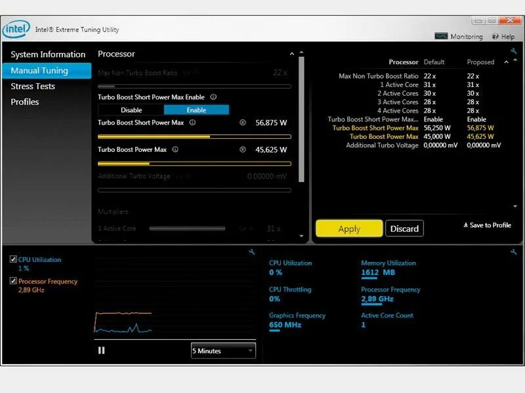Click scroll down arrow of summary panel
The image size is (525, 393).
click(x=515, y=206)
